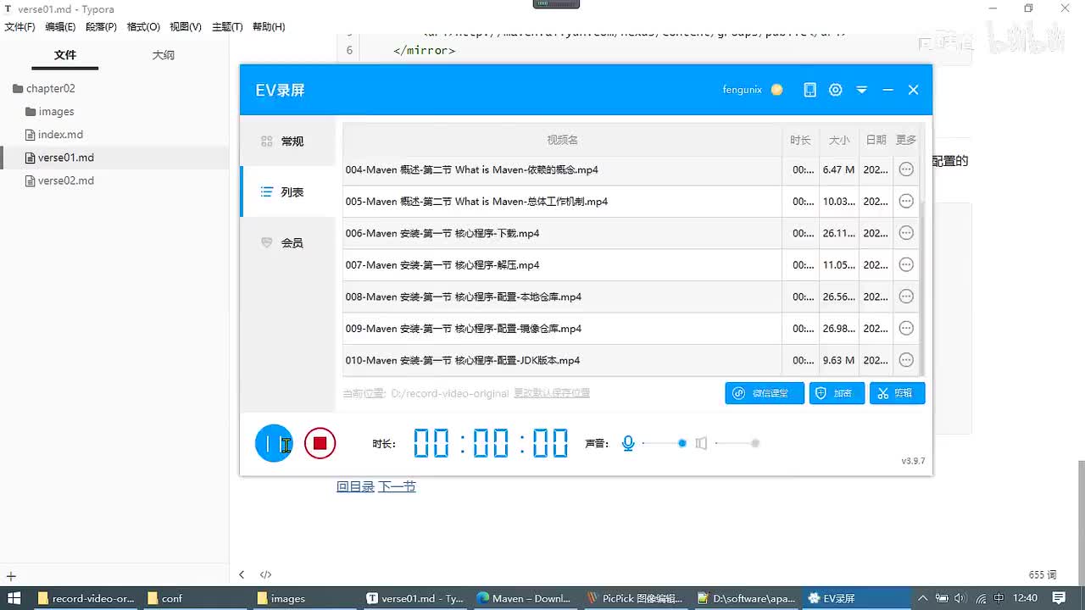Adjust the speaker volume slider handle
The width and height of the screenshot is (1085, 610).
755,443
